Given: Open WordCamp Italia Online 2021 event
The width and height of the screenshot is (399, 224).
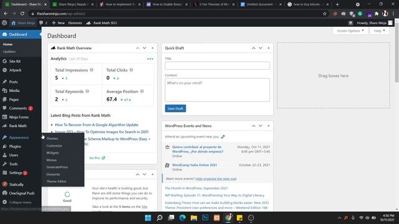Looking at the screenshot, I should [195, 165].
